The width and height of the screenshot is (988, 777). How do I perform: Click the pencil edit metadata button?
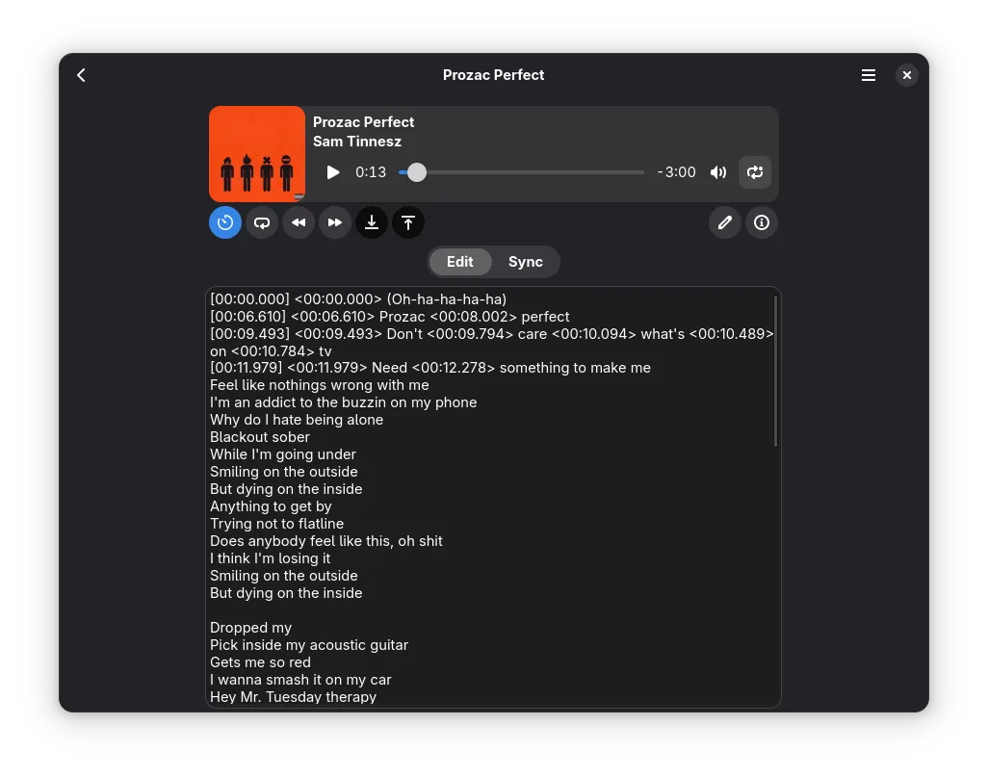click(725, 222)
